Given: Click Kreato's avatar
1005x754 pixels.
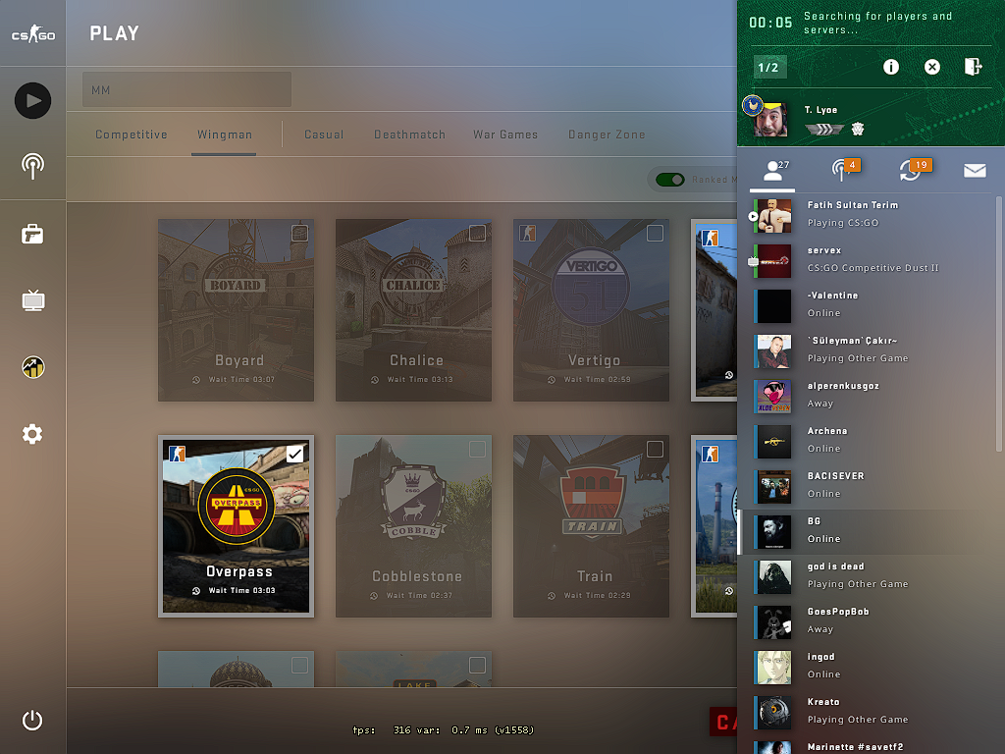Looking at the screenshot, I should click(773, 713).
